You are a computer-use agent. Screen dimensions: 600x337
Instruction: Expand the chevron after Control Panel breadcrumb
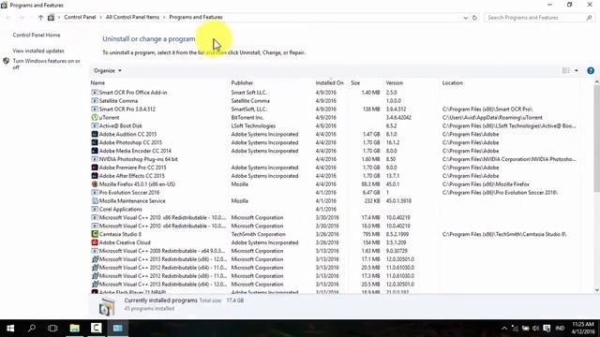tap(101, 17)
